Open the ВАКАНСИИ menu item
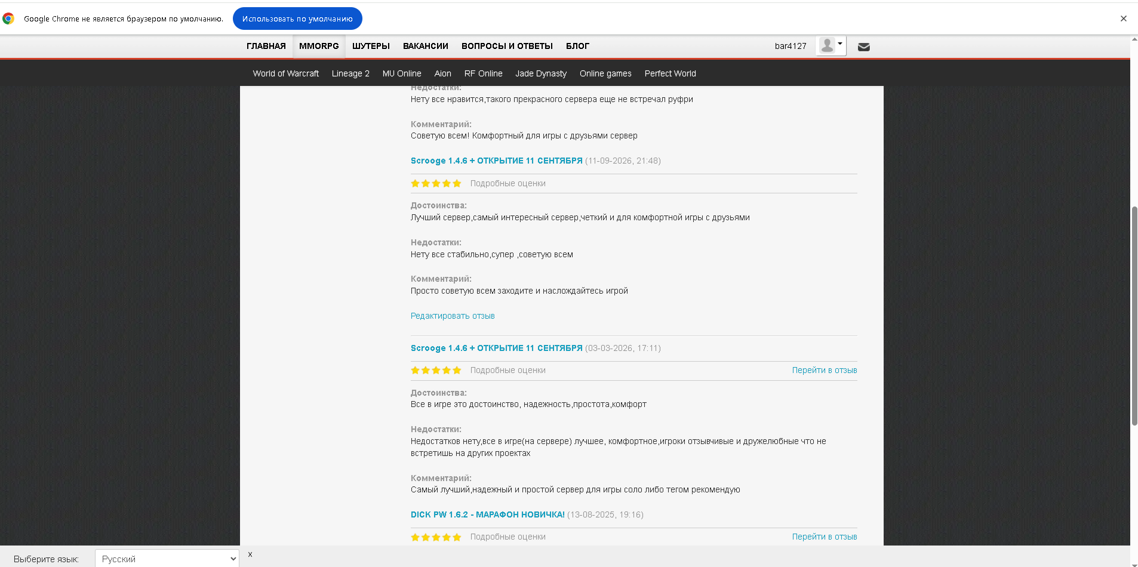The image size is (1138, 567). pos(426,46)
